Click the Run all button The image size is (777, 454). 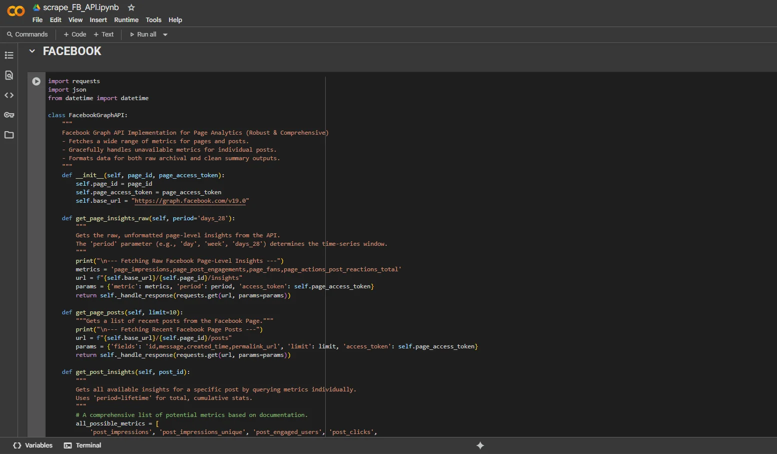pos(143,35)
